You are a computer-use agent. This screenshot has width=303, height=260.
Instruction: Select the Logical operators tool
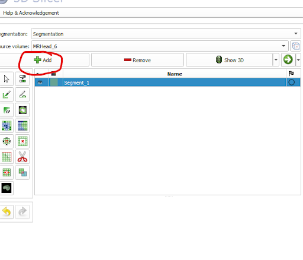22,173
